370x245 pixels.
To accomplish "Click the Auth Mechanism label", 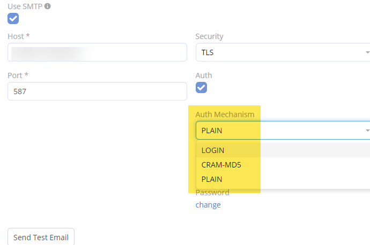I will click(x=225, y=114).
